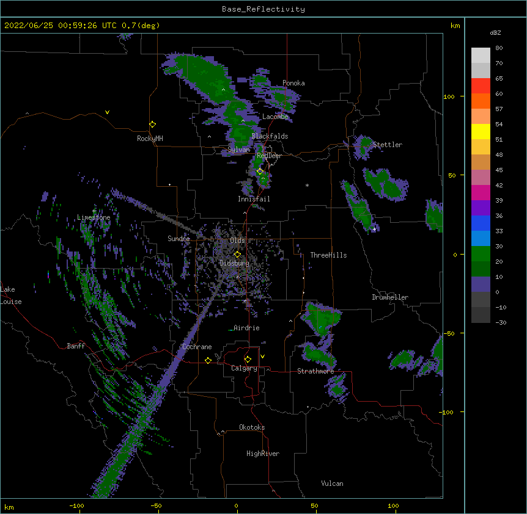Select the purple 39 dBZ legend color

pyautogui.click(x=481, y=208)
